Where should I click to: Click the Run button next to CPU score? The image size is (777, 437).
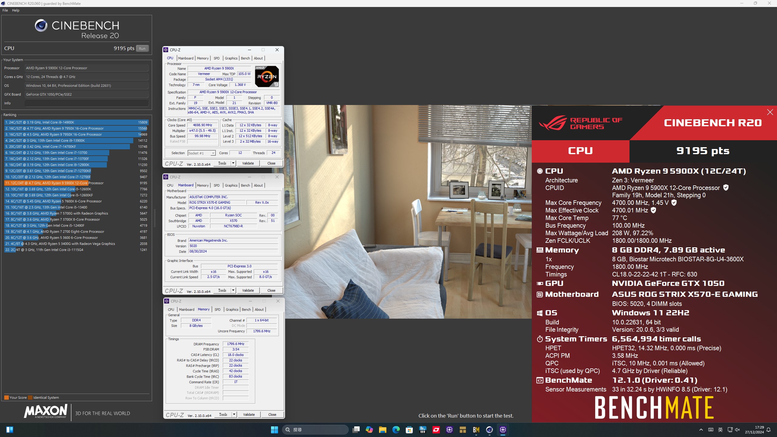tap(142, 49)
